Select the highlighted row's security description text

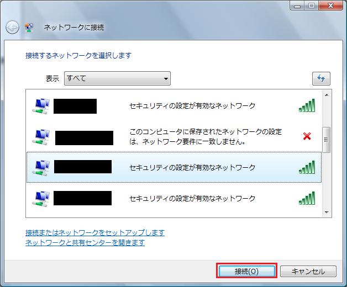coord(192,167)
